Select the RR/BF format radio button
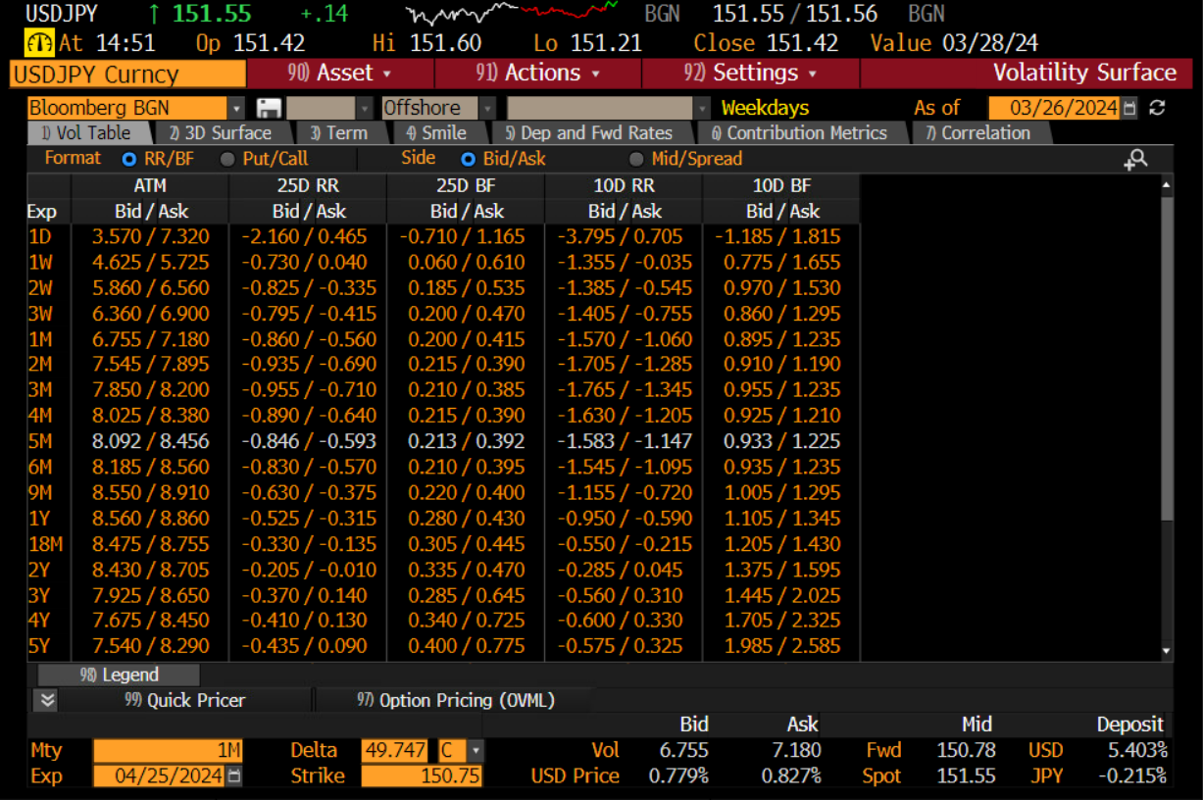This screenshot has height=800, width=1203. (128, 159)
